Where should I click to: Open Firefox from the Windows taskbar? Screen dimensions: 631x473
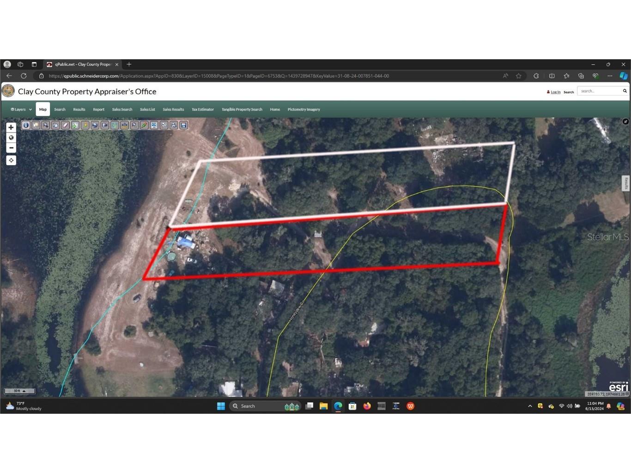[x=366, y=406]
